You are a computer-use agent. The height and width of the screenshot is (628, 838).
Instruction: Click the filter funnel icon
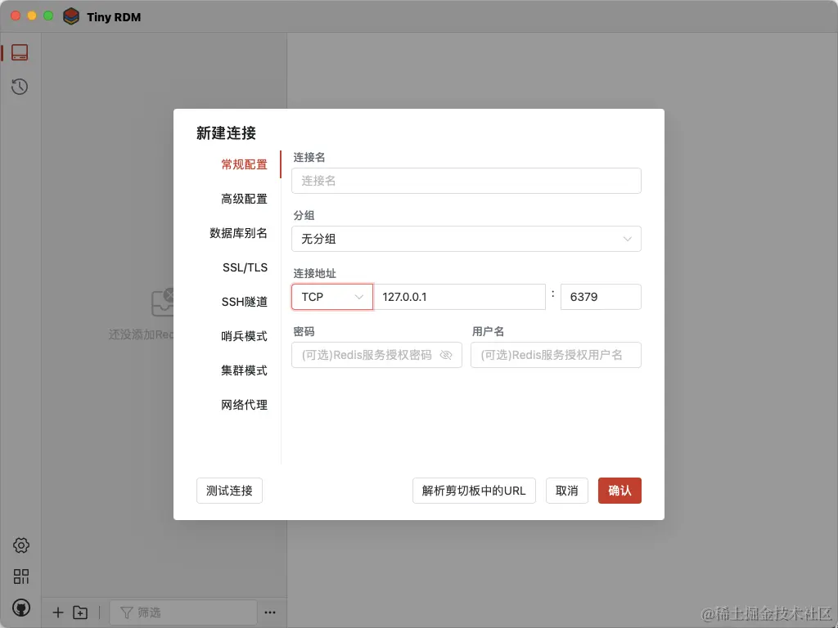pos(128,612)
